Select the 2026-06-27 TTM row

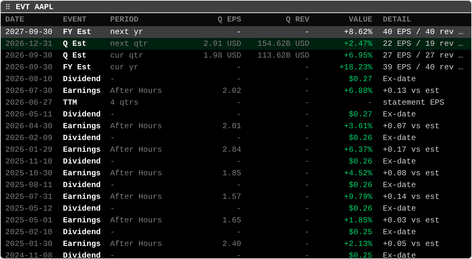[x=236, y=102]
